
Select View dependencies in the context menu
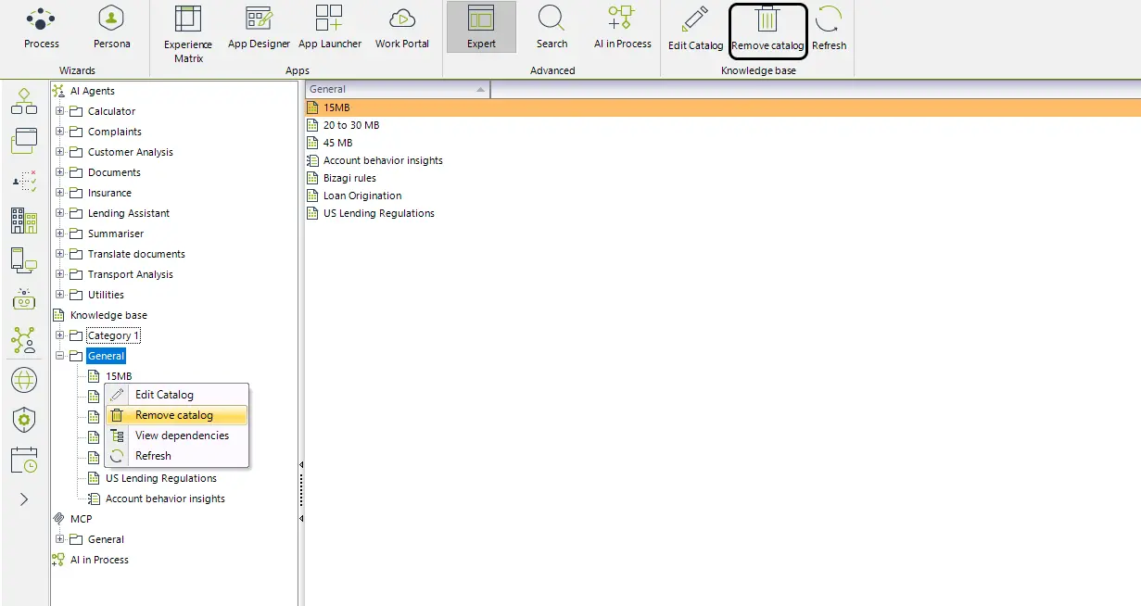click(x=176, y=436)
